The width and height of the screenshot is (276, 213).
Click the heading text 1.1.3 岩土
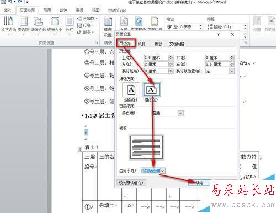[x=99, y=115]
